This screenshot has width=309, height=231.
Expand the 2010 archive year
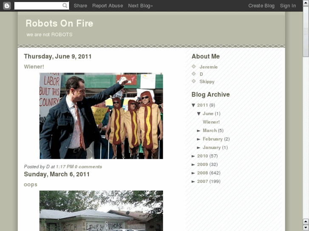(193, 156)
